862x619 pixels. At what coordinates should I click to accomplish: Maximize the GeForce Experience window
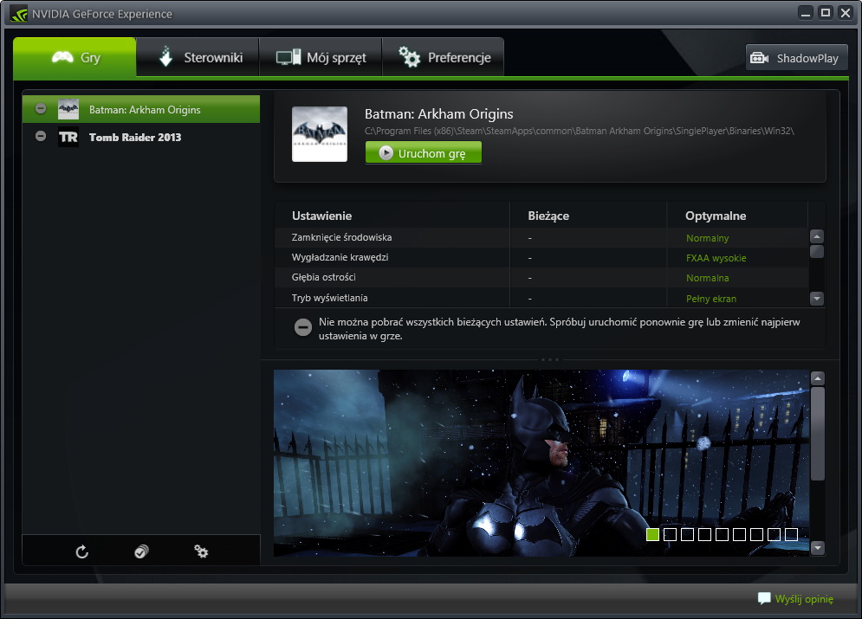click(x=825, y=13)
